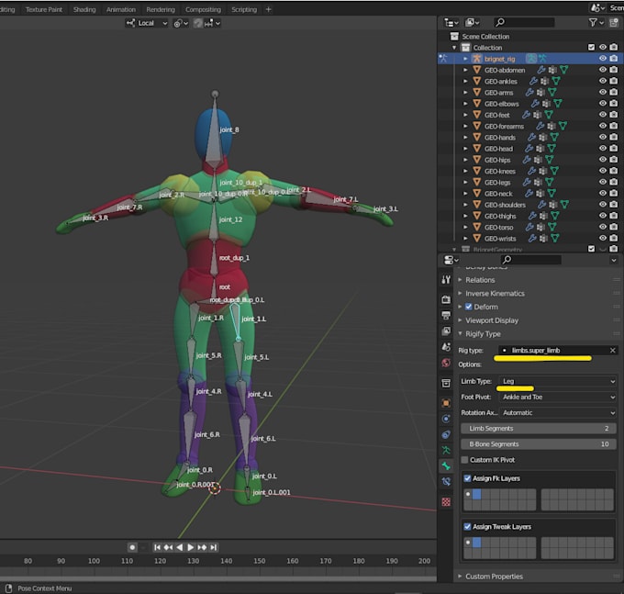624x594 pixels.
Task: Jump to the timeline start frame
Action: (x=157, y=547)
